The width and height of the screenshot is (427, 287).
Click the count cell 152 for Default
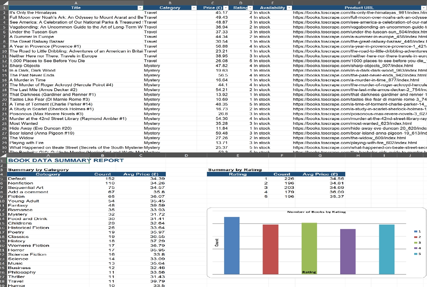tap(103, 179)
